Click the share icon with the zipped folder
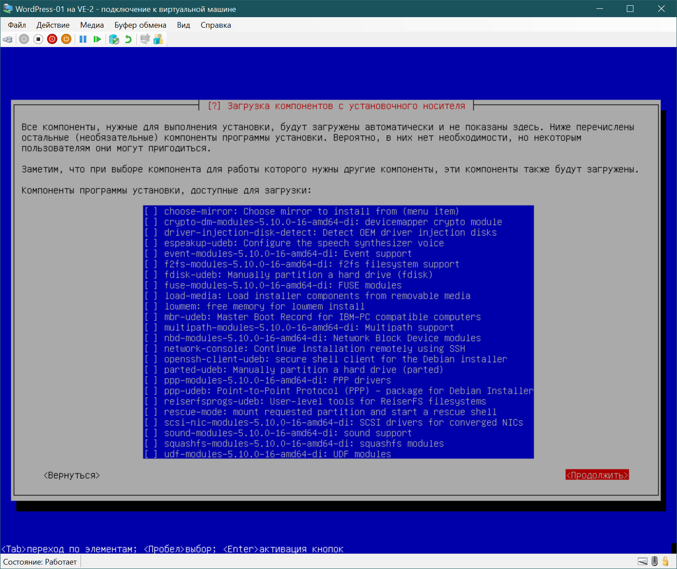The height and width of the screenshot is (569, 677). point(158,39)
